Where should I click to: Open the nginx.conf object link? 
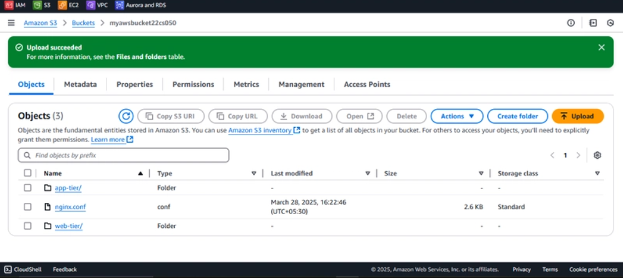coord(70,207)
